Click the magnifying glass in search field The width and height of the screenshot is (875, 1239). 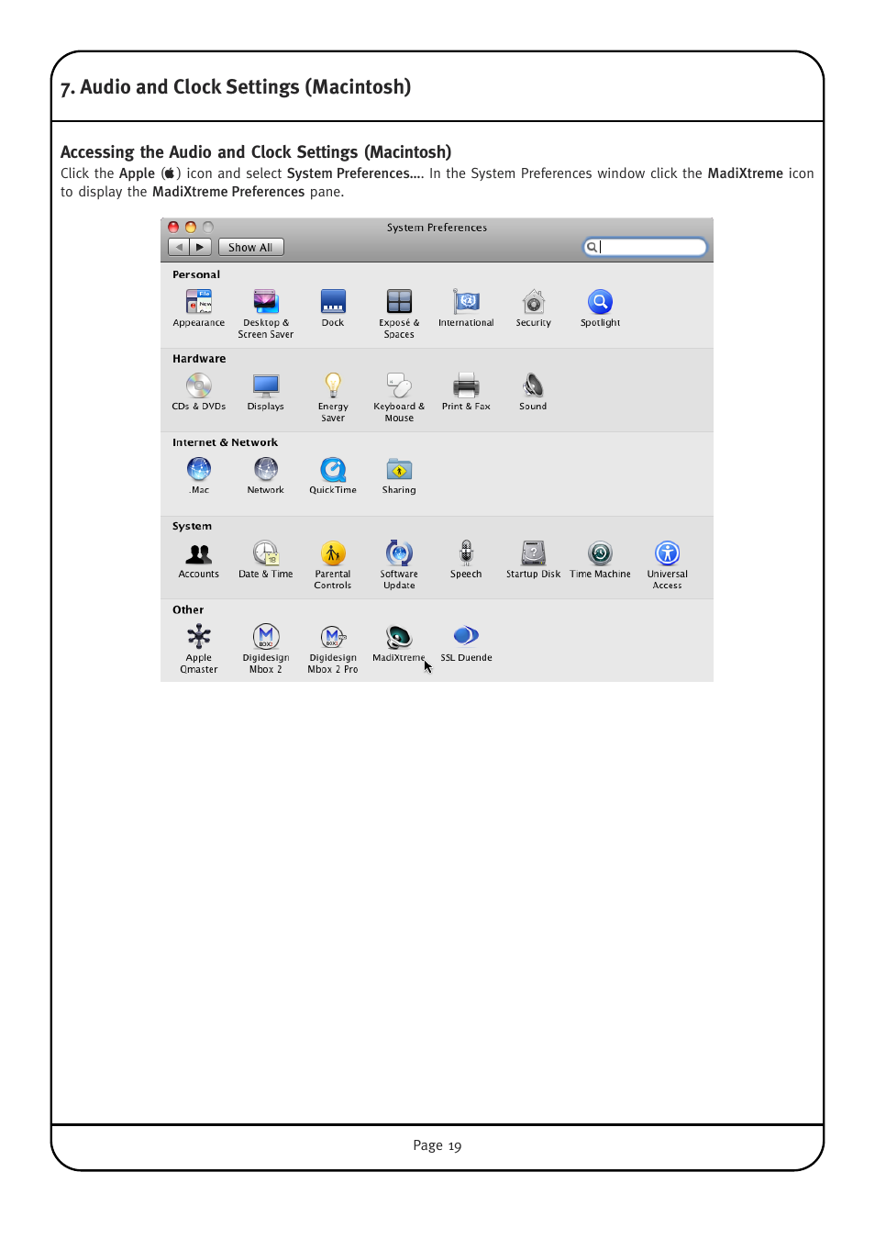pos(593,247)
